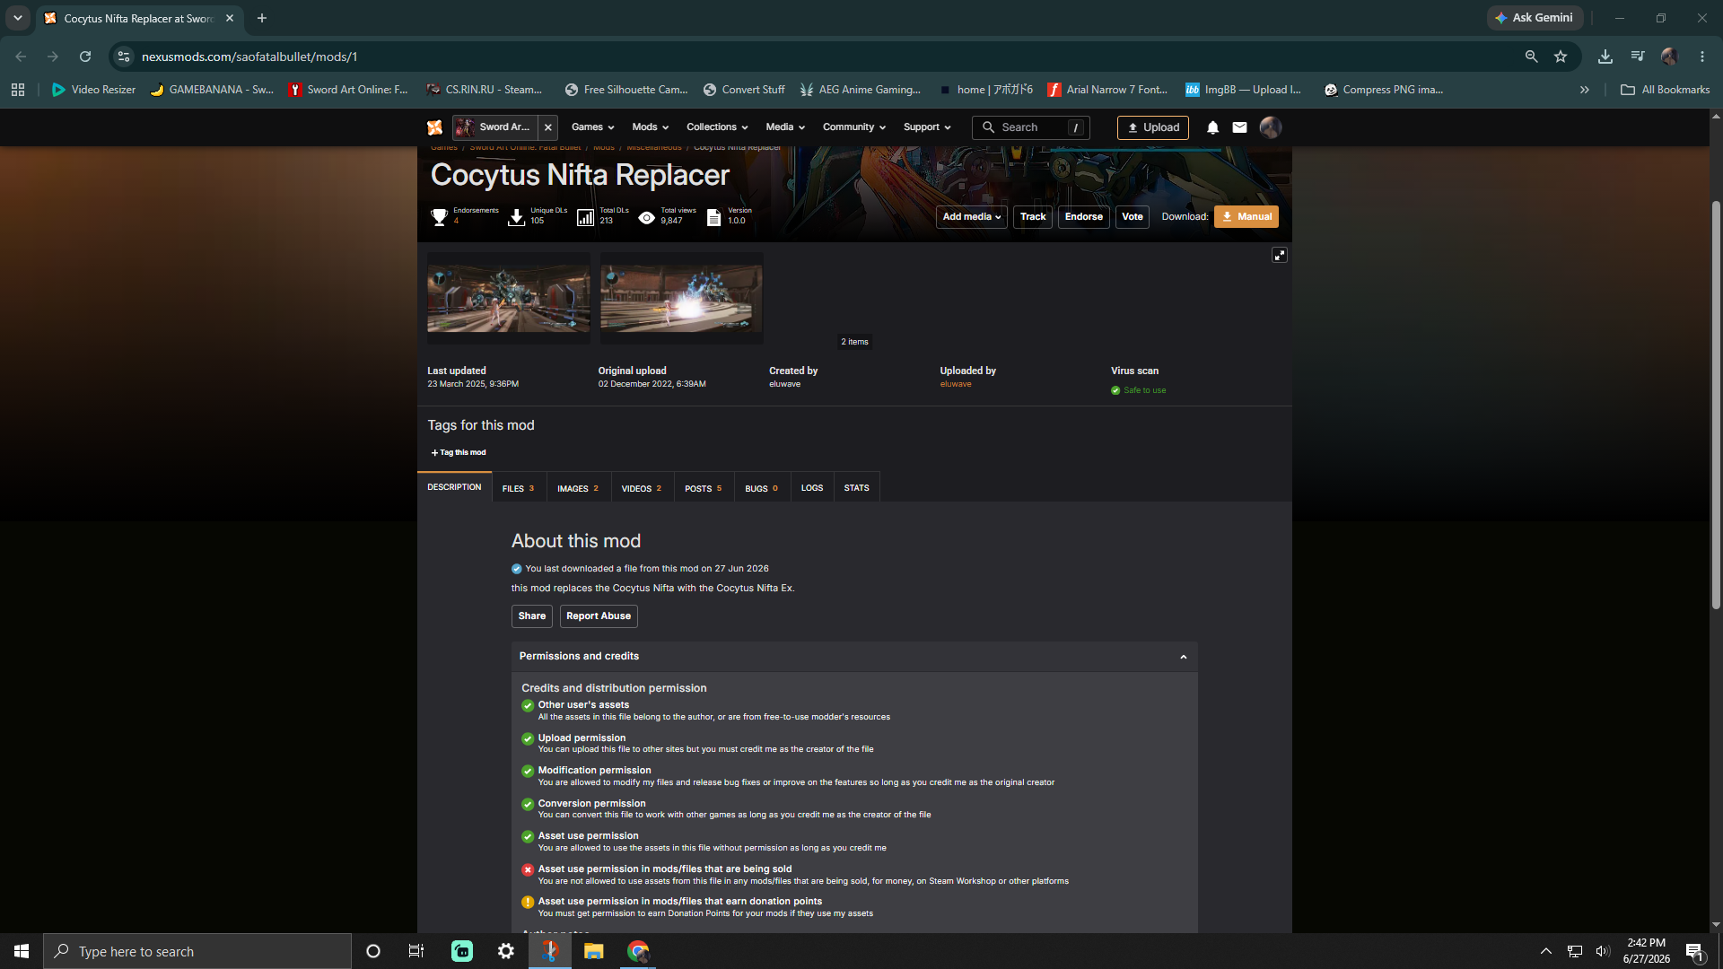Open the Add media dropdown
This screenshot has height=969, width=1723.
972,217
